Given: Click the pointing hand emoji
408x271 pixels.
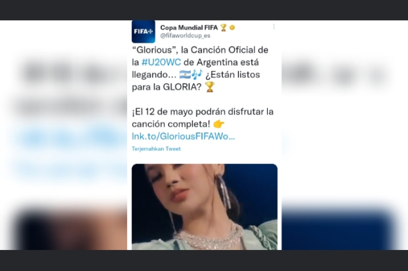Looking at the screenshot, I should [218, 124].
